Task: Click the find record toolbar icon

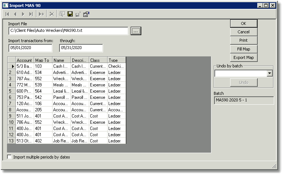Action: coord(62,14)
